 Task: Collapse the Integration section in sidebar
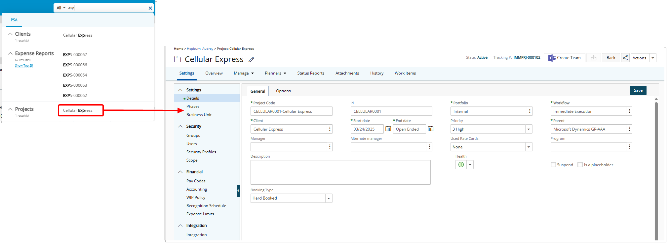coord(180,226)
